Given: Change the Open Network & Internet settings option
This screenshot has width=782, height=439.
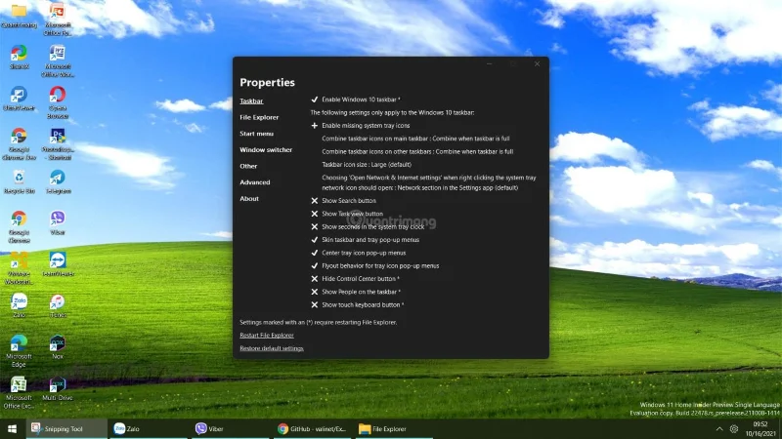Looking at the screenshot, I should [x=429, y=182].
